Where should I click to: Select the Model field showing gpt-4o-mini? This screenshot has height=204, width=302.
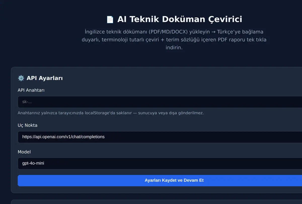click(160, 164)
